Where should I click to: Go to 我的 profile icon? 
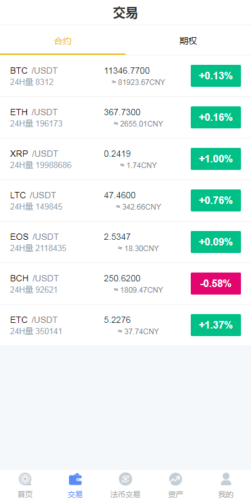[x=226, y=479]
